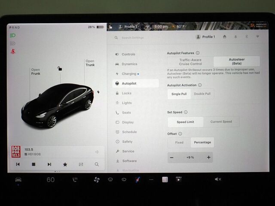Switch Set Speed to Current Speed

[221, 122]
